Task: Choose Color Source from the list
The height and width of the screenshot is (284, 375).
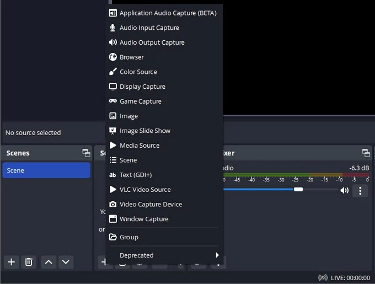Action: (164, 72)
